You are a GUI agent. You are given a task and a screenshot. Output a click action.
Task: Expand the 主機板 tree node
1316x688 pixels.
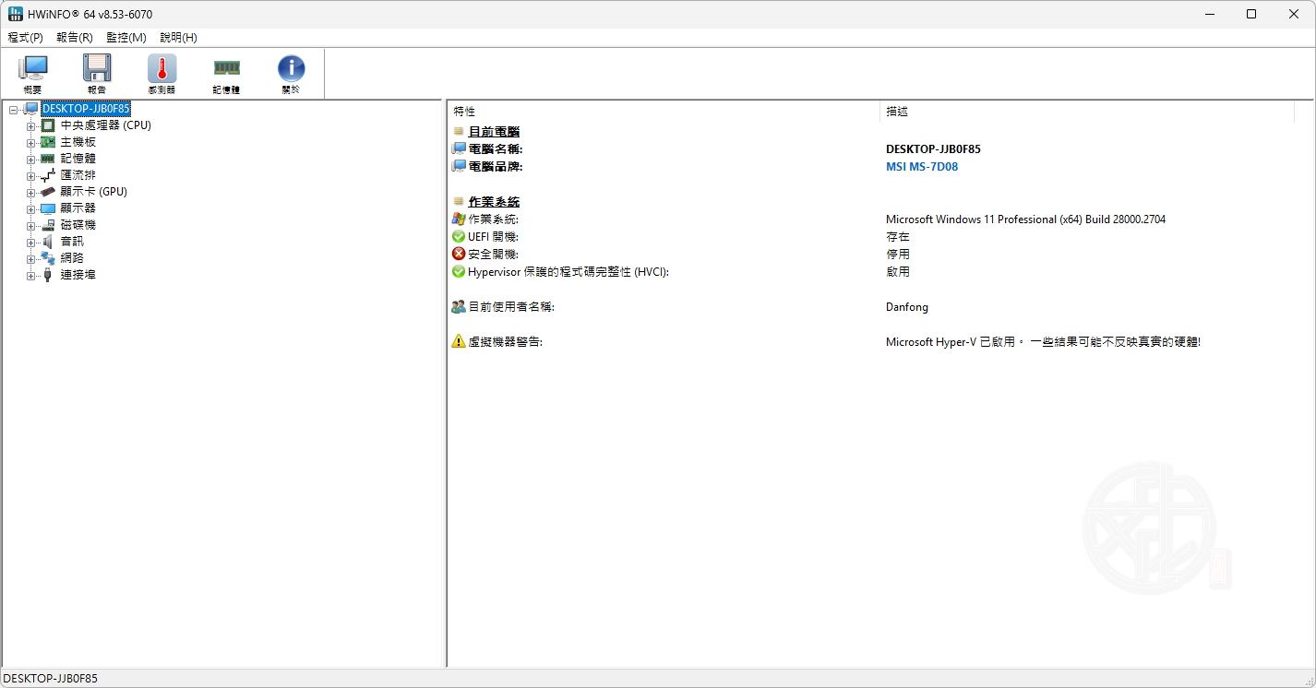click(x=30, y=143)
